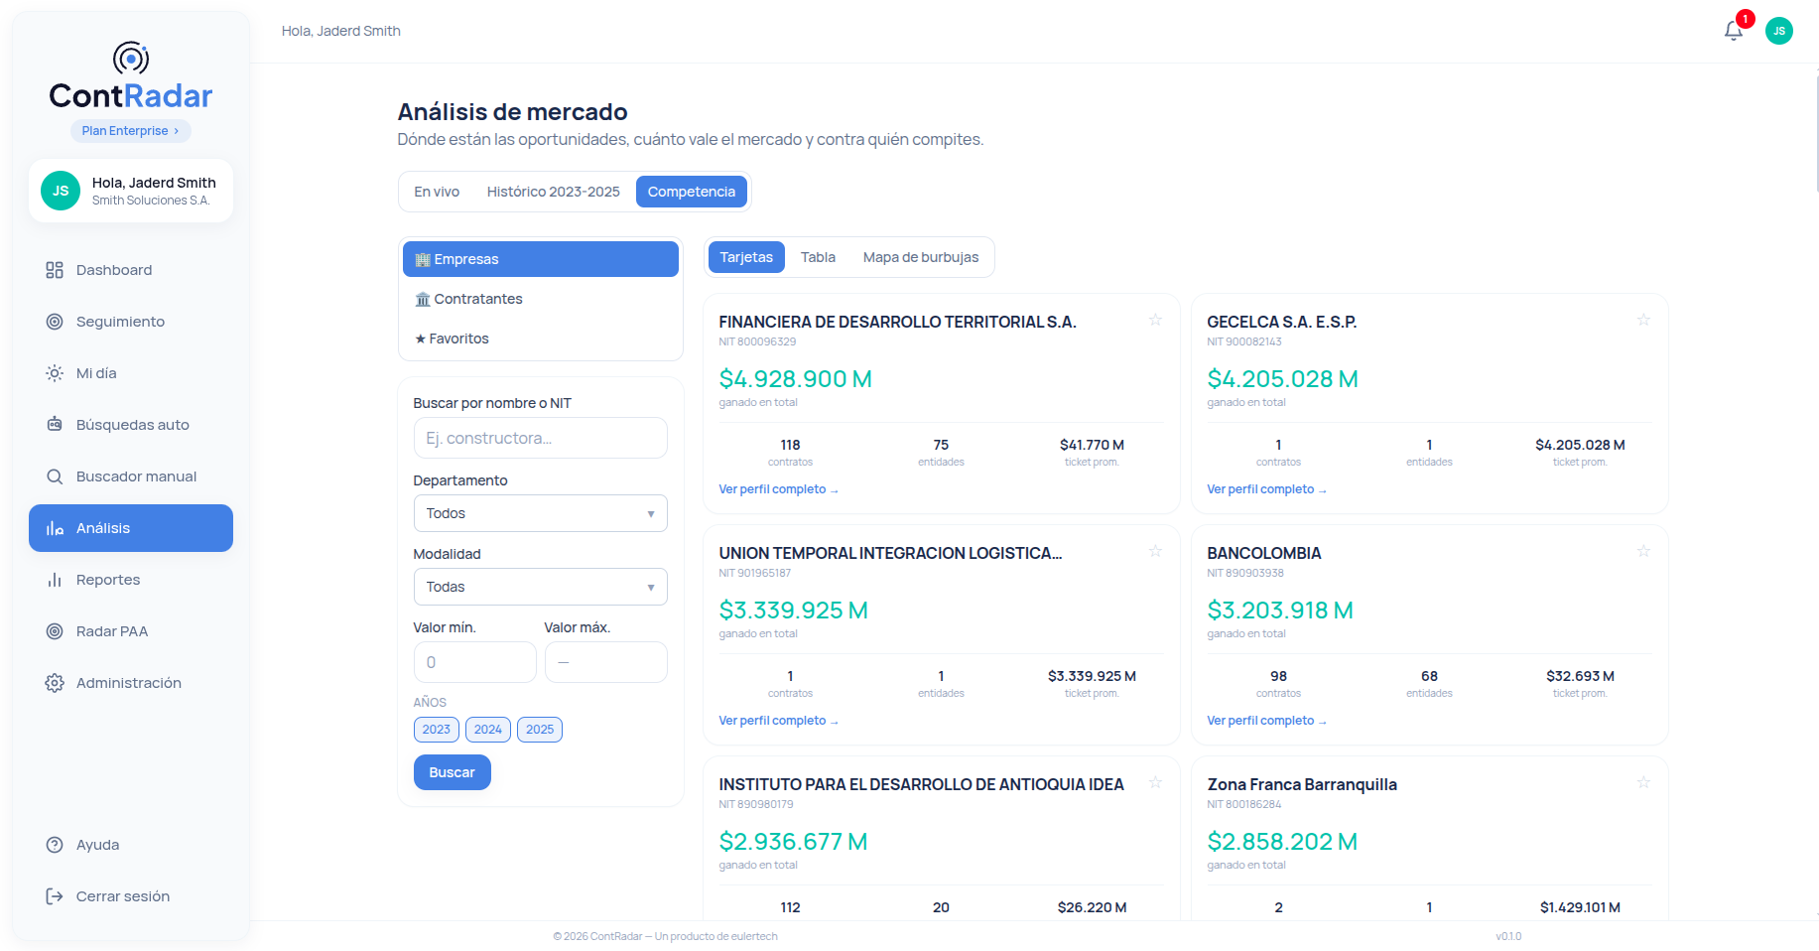1819x951 pixels.
Task: Open Ver perfil completo for BANCOLOMBIA
Action: click(x=1267, y=721)
